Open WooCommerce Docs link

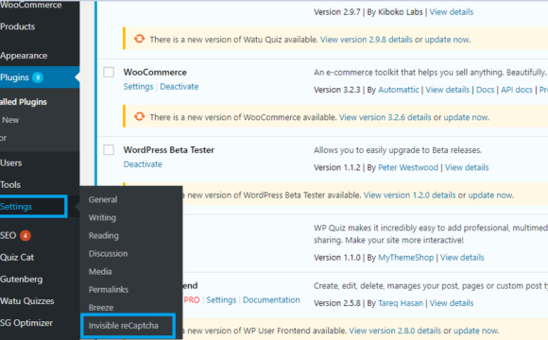(x=485, y=90)
